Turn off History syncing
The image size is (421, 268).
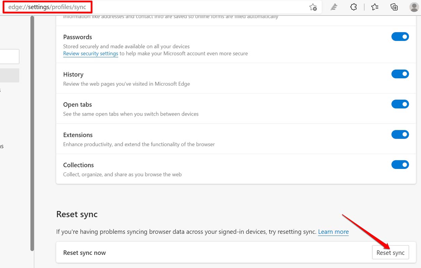click(x=400, y=74)
